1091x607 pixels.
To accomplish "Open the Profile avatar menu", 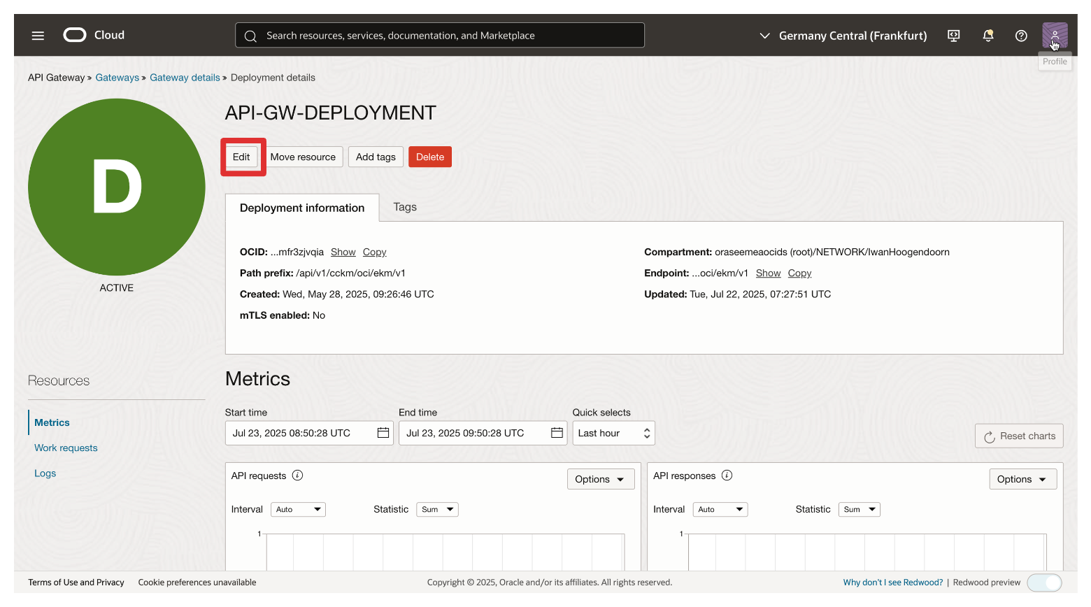I will [x=1054, y=35].
